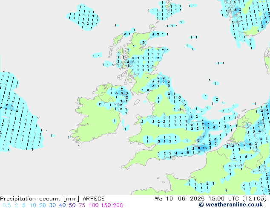This screenshot has height=209, width=270.
Task: Select the 0.5 mm legend value
Action: [7, 206]
